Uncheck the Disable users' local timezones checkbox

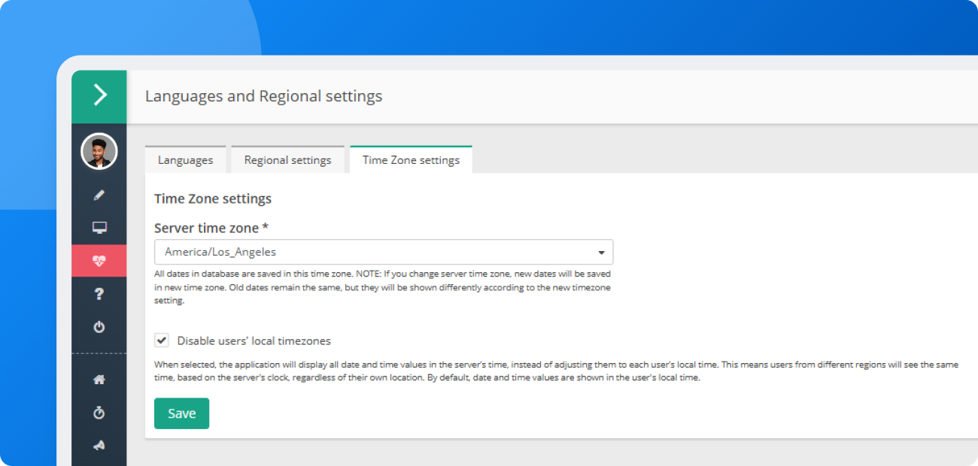pyautogui.click(x=162, y=340)
